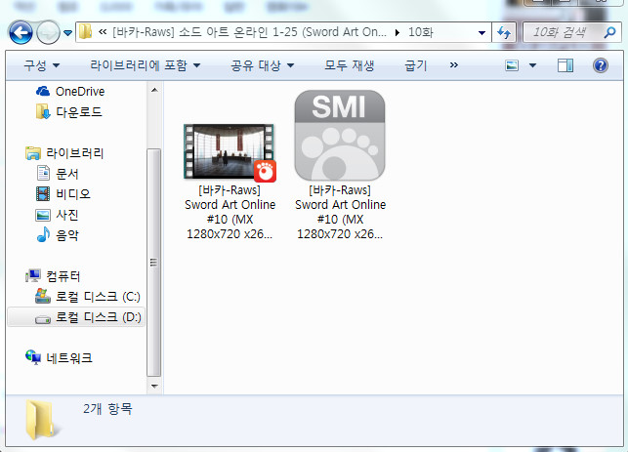
Task: Click the 사진 picture icon
Action: pyautogui.click(x=43, y=215)
